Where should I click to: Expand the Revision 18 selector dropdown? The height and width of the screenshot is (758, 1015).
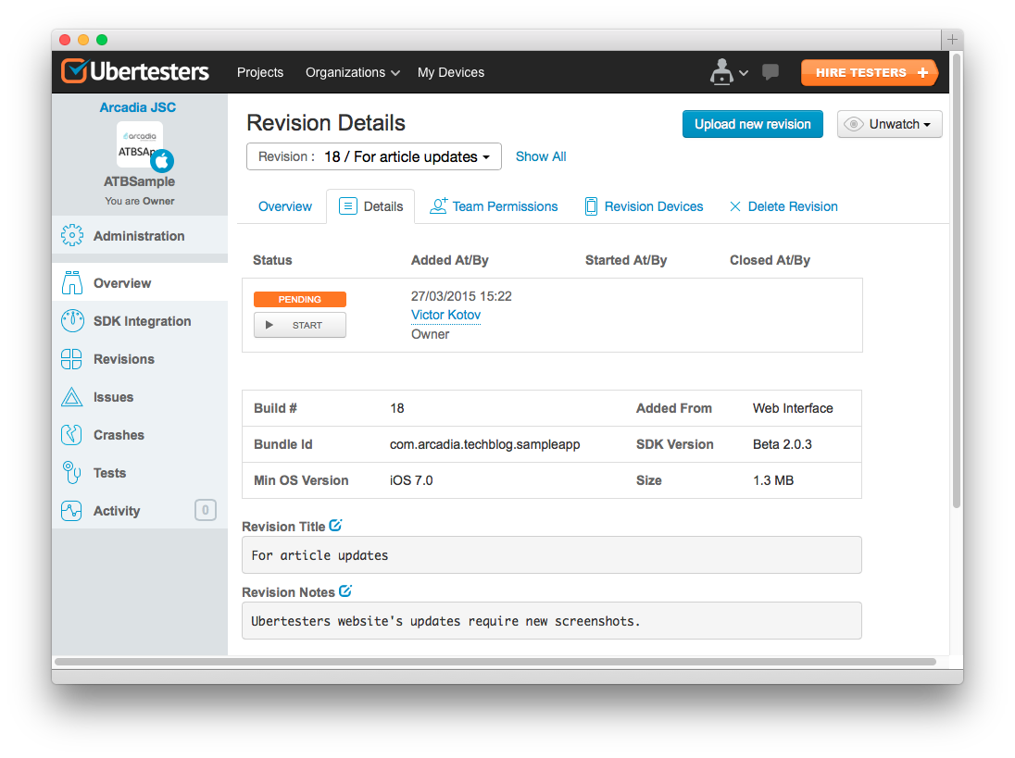point(374,156)
